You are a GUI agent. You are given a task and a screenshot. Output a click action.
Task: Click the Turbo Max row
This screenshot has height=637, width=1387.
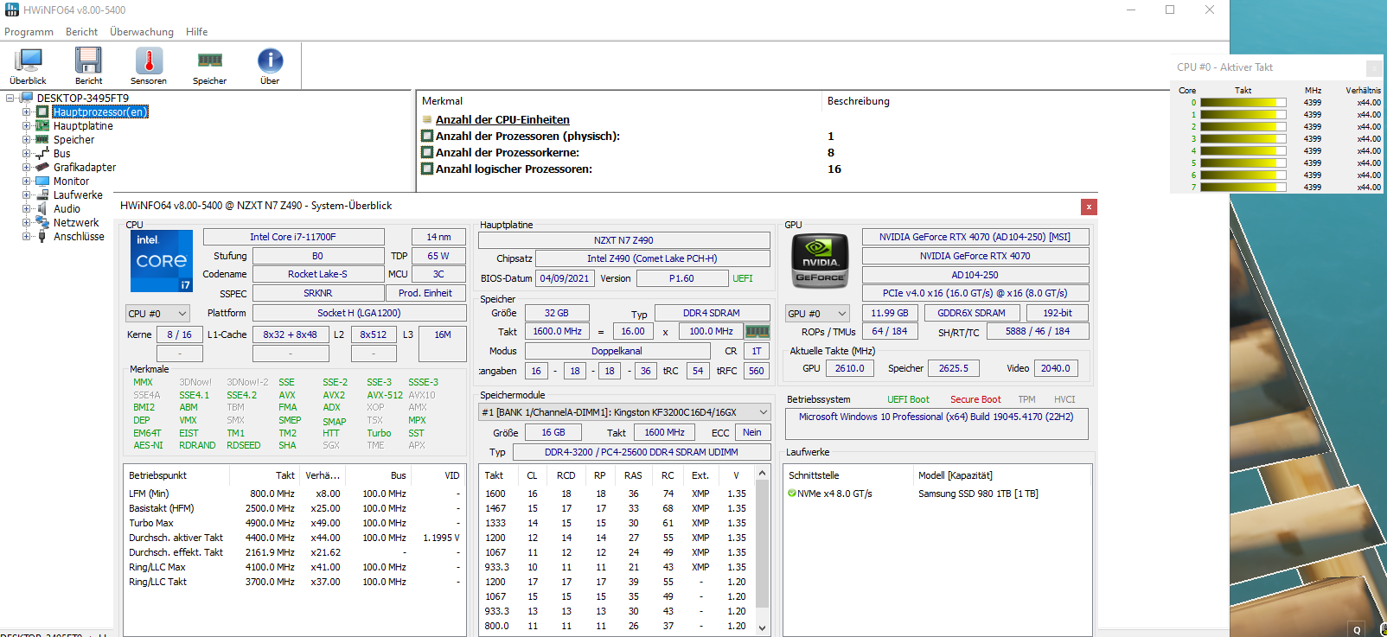point(294,523)
